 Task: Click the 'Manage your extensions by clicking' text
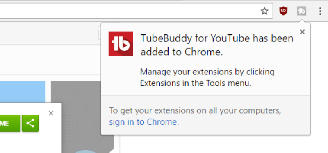207,72
